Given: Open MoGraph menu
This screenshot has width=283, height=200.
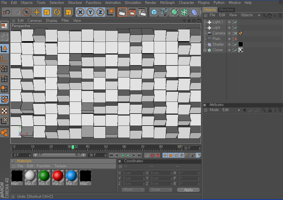Looking at the screenshot, I should click(x=167, y=3).
